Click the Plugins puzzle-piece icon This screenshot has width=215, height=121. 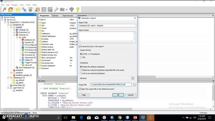[62, 10]
